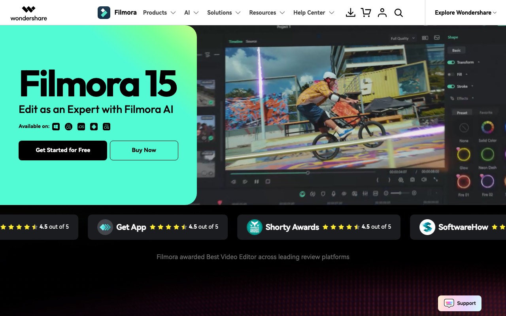The height and width of the screenshot is (316, 506).
Task: Click the fullscreen expand icon in preview
Action: (436, 180)
